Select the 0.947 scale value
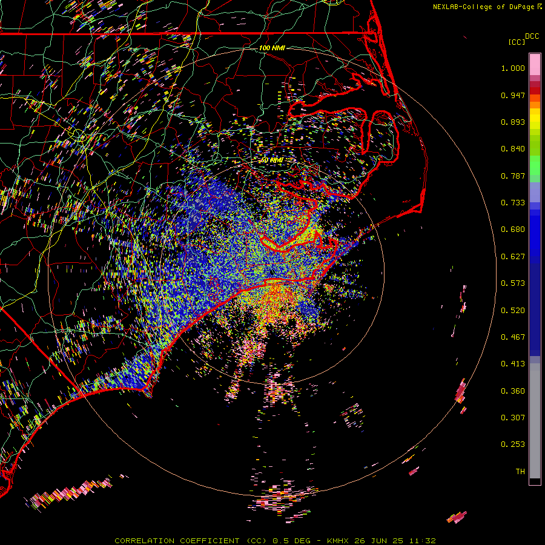 click(x=513, y=95)
